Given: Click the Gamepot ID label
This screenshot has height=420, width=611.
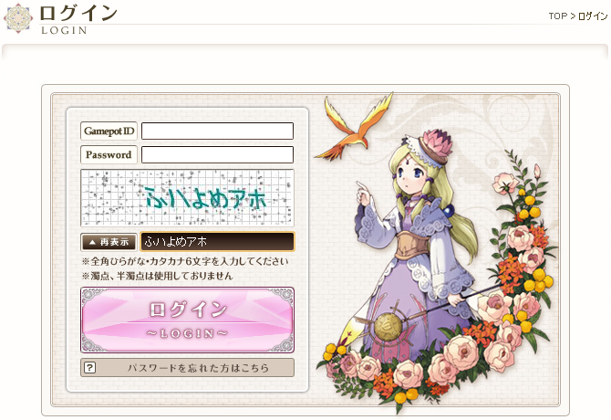Looking at the screenshot, I should pos(109,131).
